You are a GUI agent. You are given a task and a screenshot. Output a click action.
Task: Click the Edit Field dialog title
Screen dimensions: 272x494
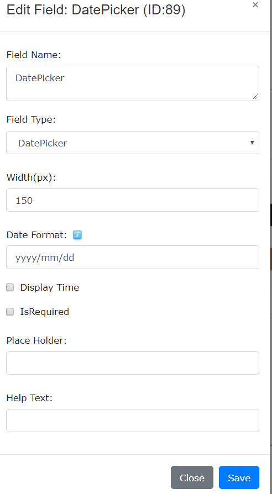(x=96, y=10)
